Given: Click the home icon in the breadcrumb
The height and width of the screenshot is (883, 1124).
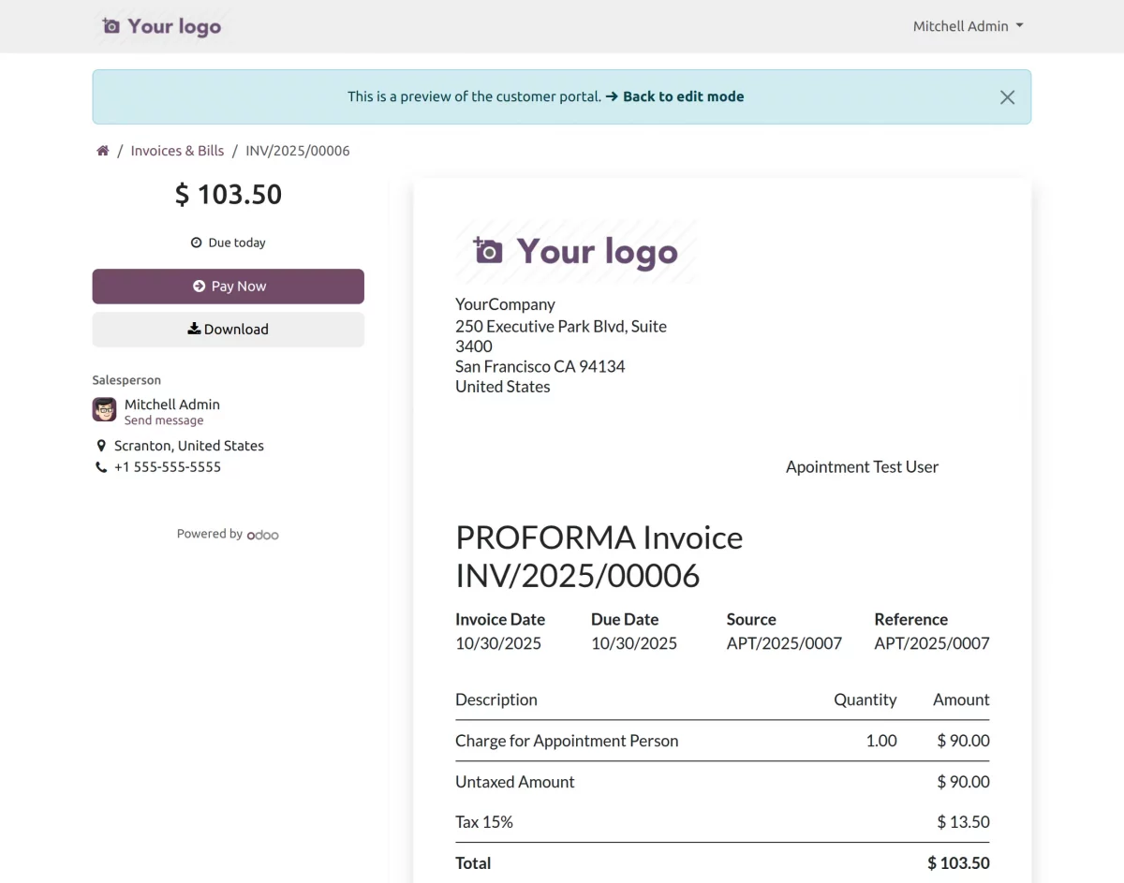Looking at the screenshot, I should pos(102,150).
